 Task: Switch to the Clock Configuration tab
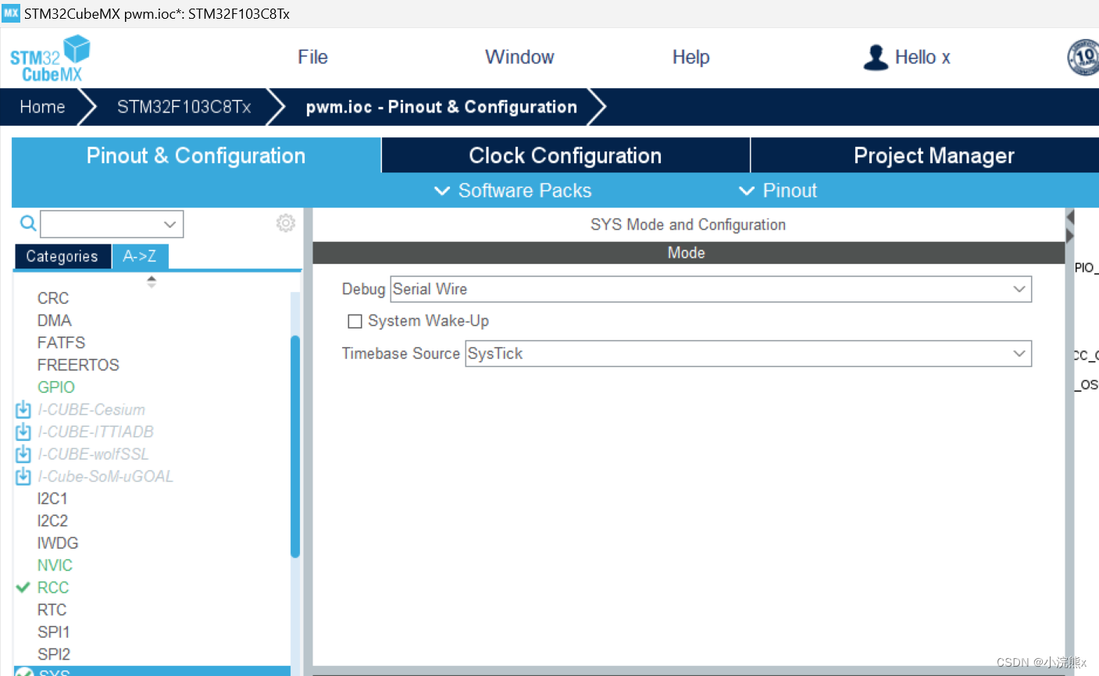click(x=566, y=155)
